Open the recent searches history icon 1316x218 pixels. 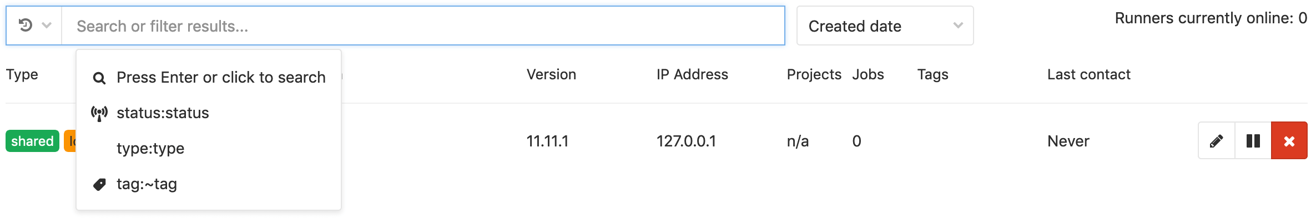coord(26,25)
